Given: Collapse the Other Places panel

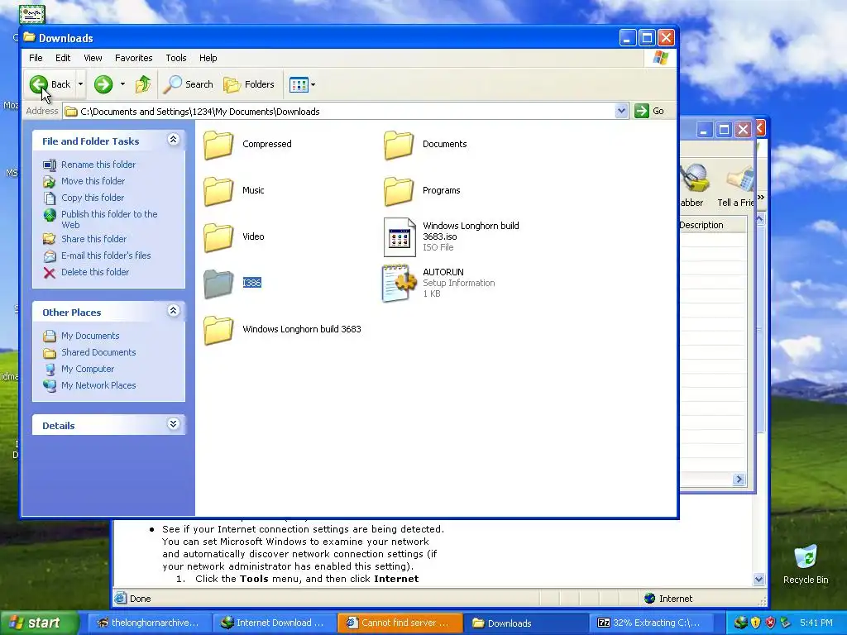Looking at the screenshot, I should coord(173,311).
